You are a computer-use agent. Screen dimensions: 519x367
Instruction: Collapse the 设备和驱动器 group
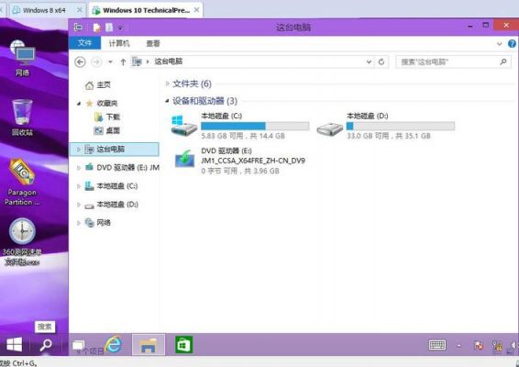(x=167, y=101)
